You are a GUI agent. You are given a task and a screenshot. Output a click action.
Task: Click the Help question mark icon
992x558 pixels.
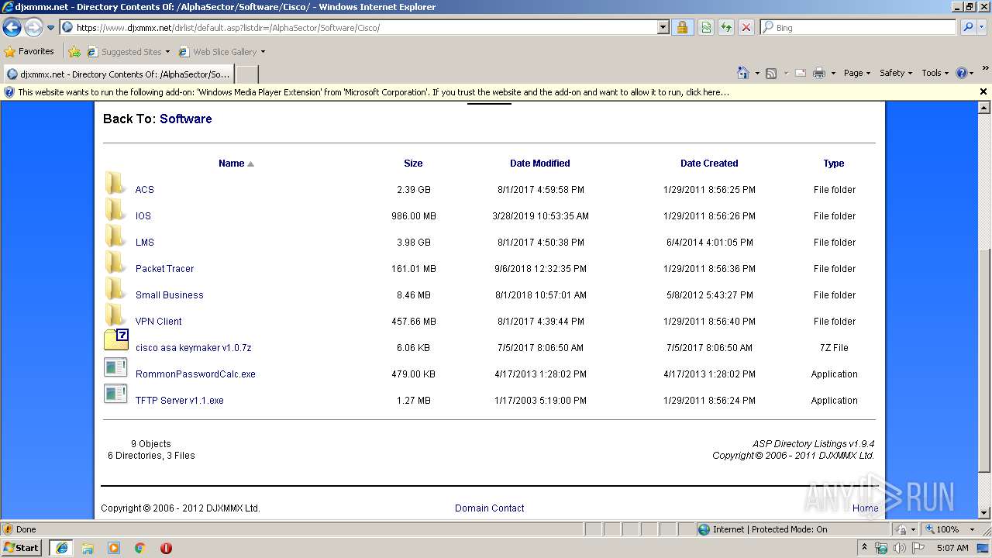pyautogui.click(x=962, y=73)
